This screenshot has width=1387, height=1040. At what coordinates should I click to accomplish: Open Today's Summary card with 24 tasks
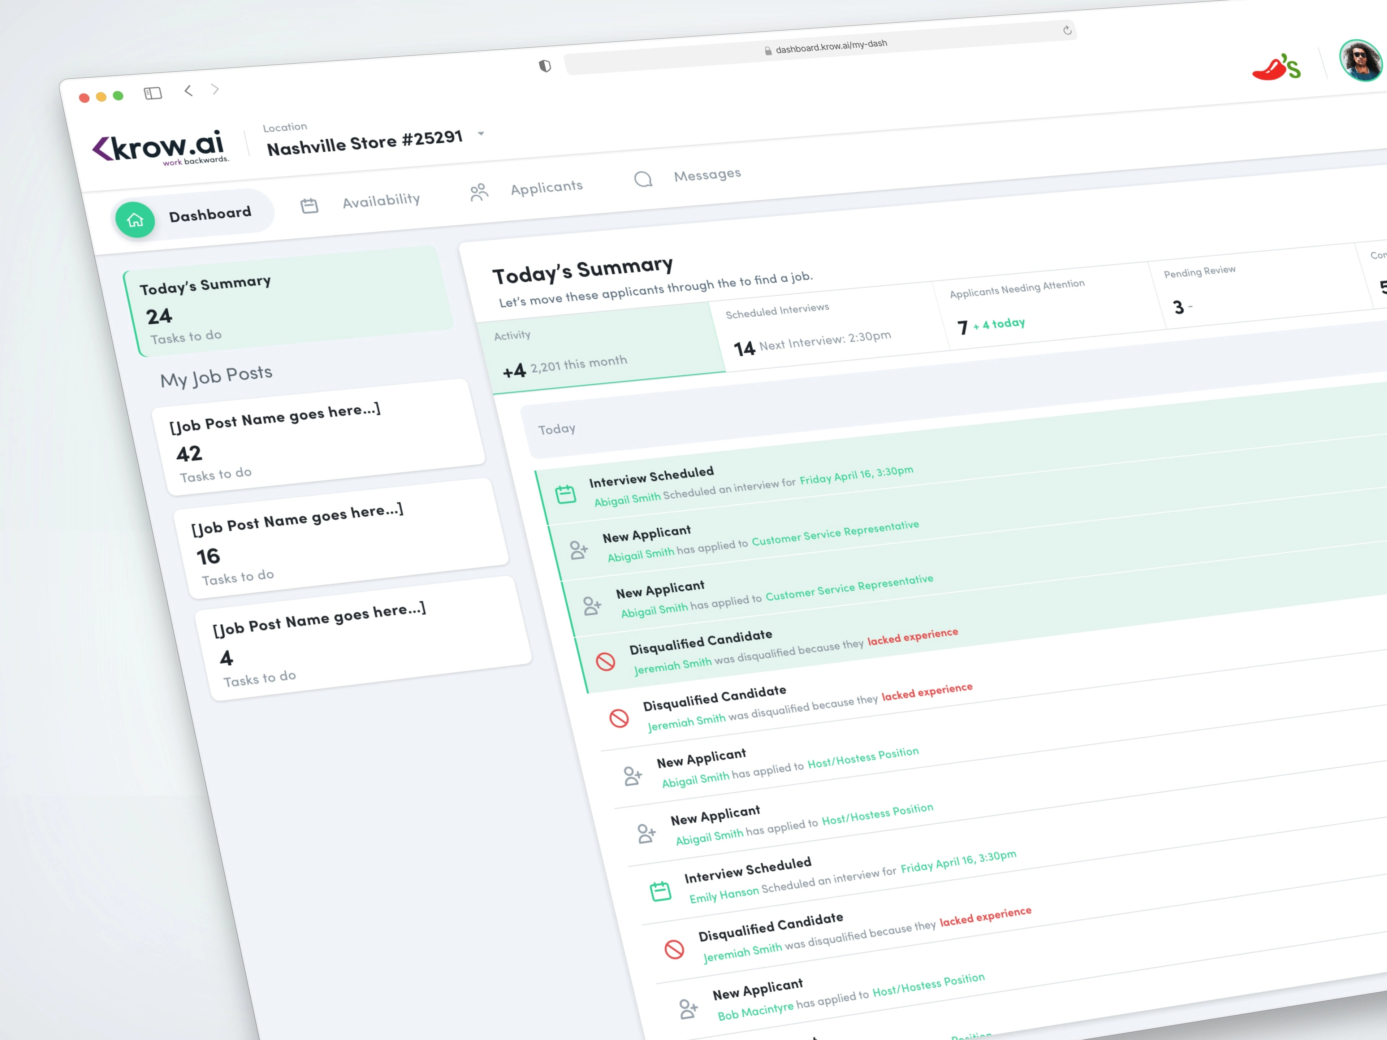point(289,302)
